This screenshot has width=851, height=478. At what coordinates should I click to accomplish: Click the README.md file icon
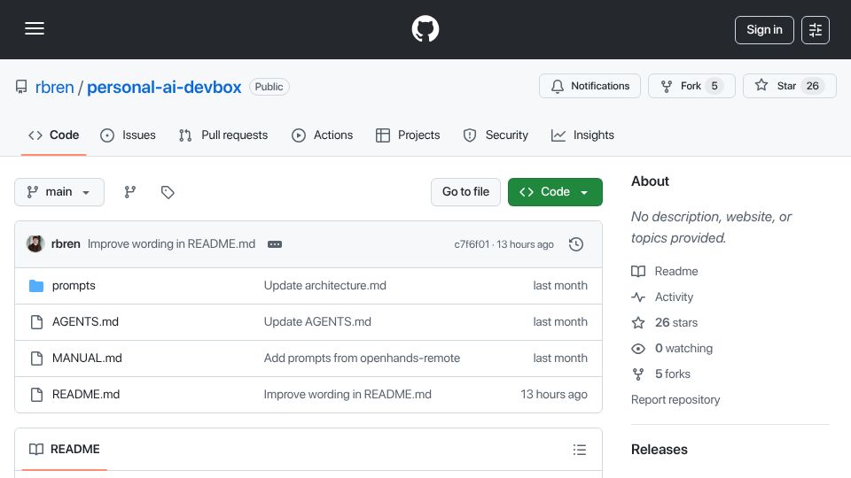coord(36,395)
